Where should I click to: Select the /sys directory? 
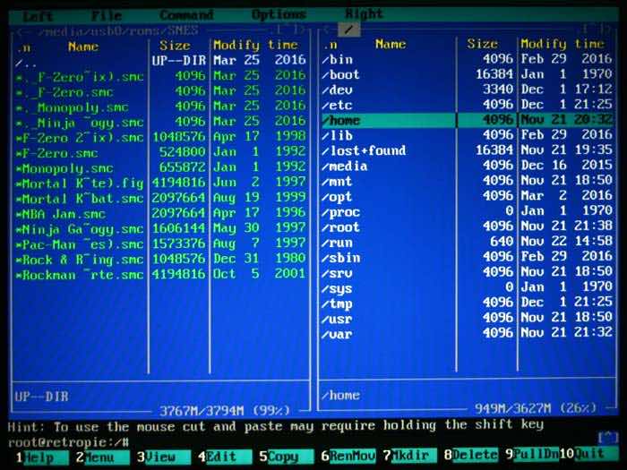click(467, 287)
